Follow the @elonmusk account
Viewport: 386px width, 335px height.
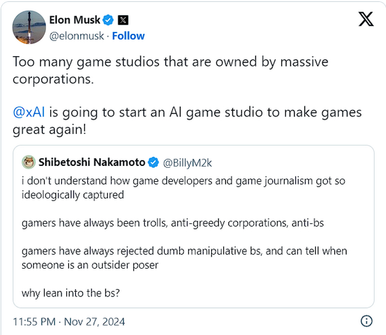coord(128,36)
